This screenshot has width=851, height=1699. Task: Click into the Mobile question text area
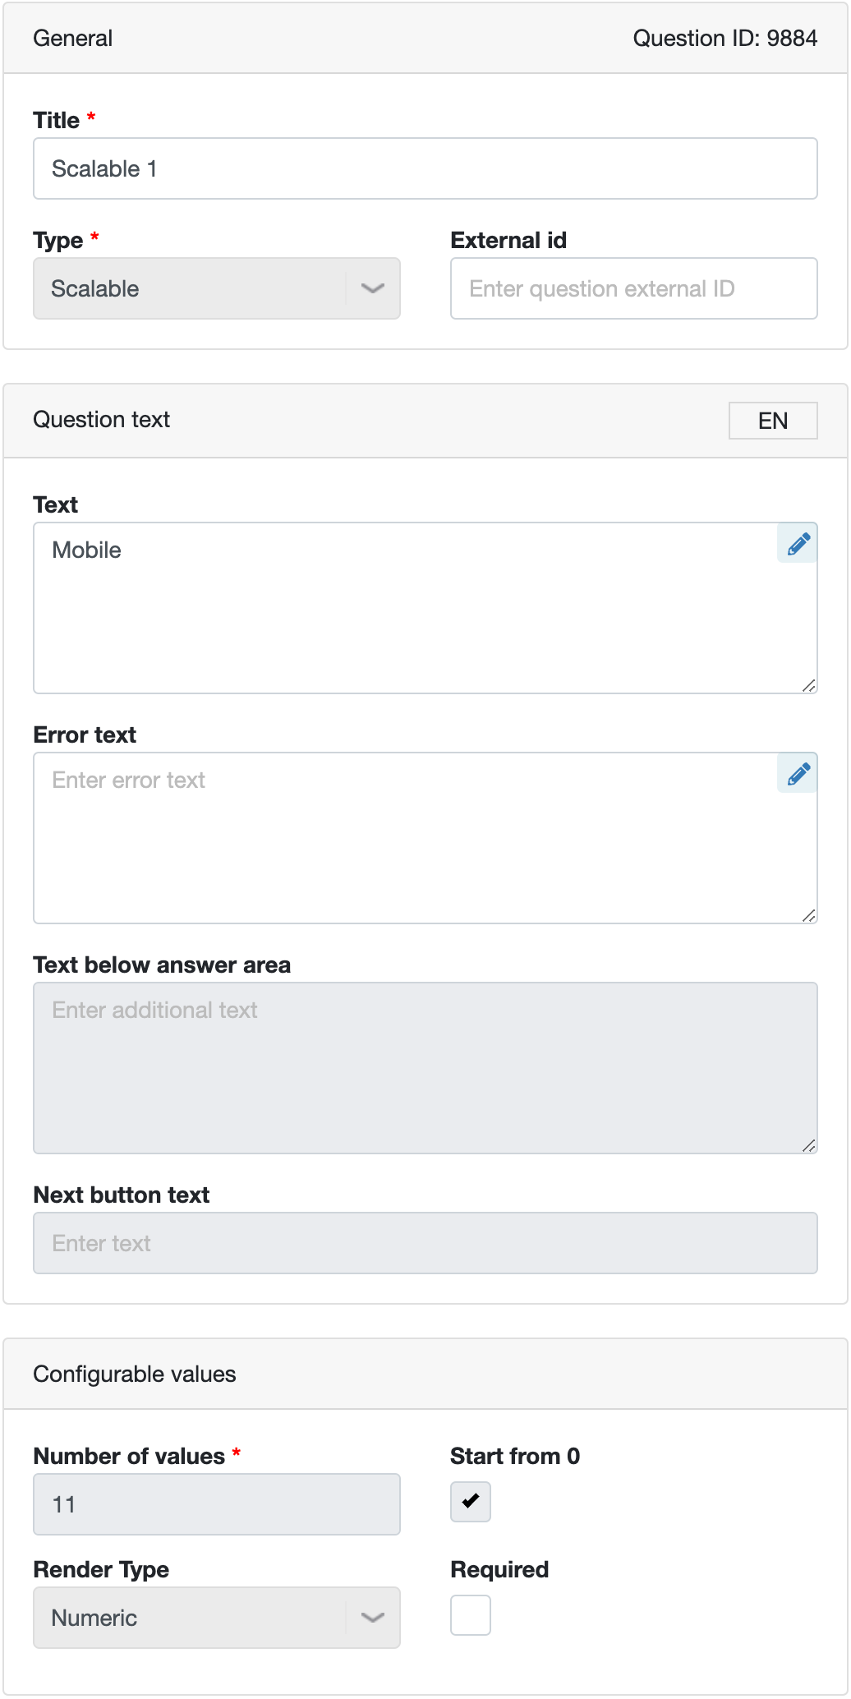tap(425, 608)
